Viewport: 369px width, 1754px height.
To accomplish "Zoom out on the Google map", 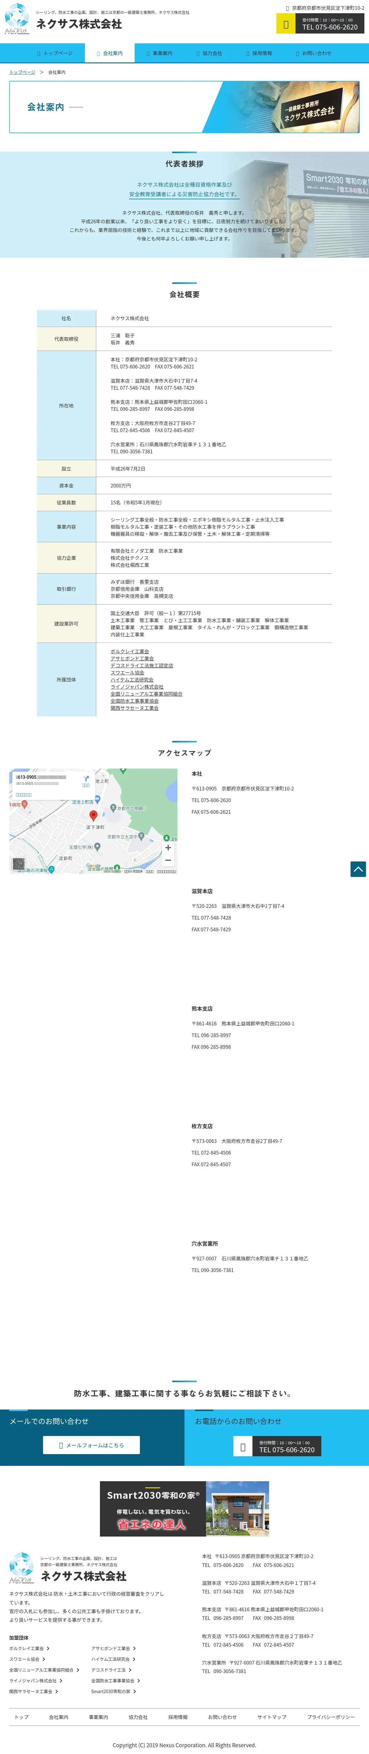I will click(x=168, y=860).
